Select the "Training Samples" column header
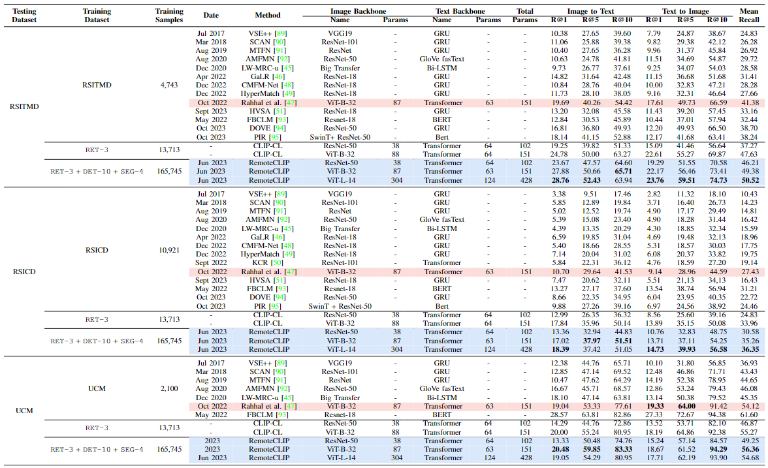Image resolution: width=768 pixels, height=468 pixels. [x=169, y=16]
